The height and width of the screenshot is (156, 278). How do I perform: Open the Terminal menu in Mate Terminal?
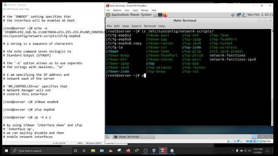pos(150,26)
